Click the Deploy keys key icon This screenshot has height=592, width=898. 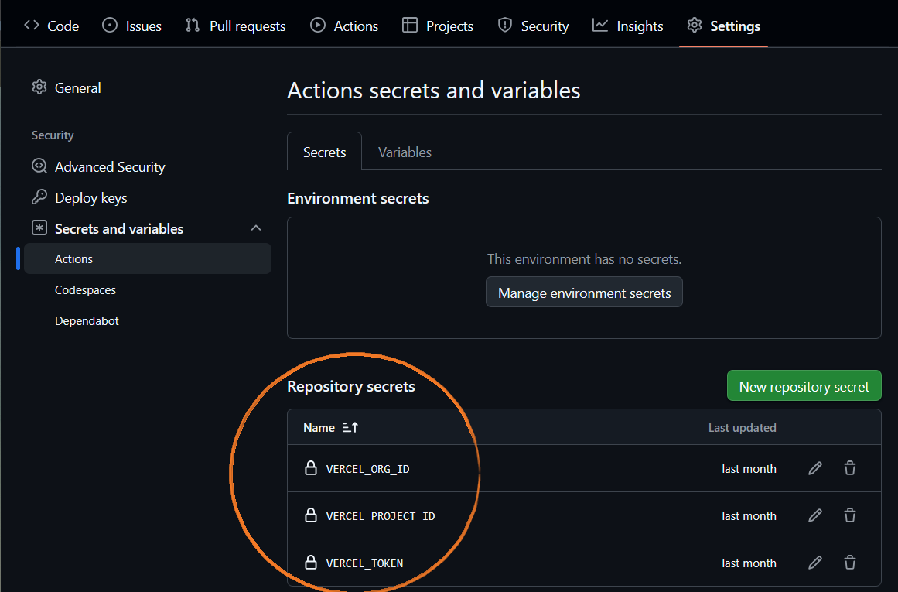click(39, 197)
